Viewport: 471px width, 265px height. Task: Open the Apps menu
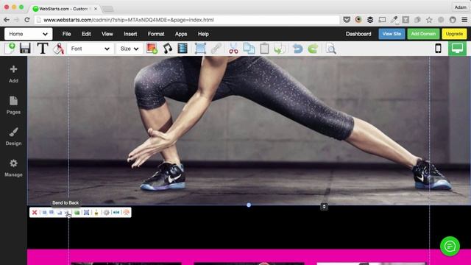[x=181, y=34]
